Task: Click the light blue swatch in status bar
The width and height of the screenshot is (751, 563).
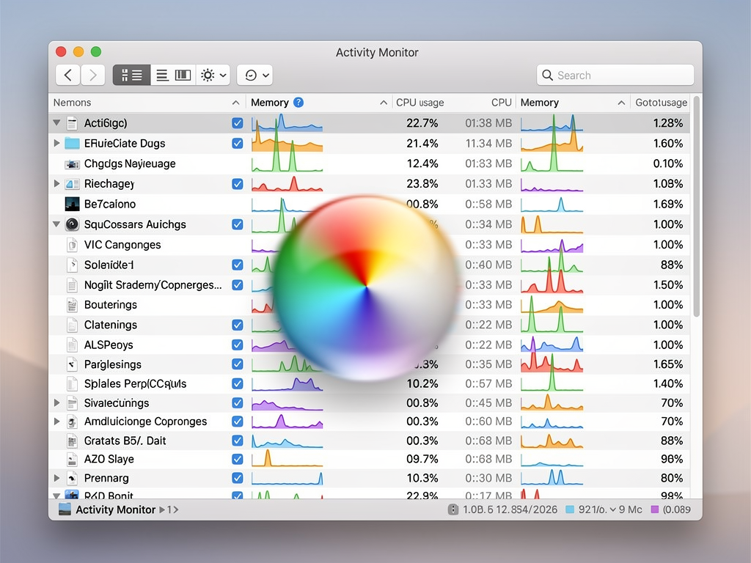Action: (570, 509)
